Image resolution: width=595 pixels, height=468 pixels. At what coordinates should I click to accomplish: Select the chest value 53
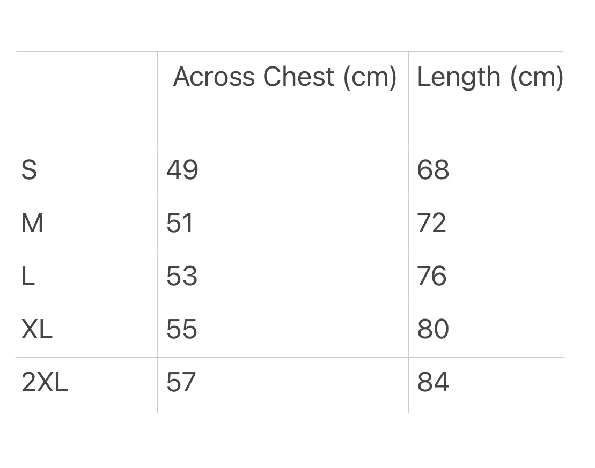pos(182,277)
